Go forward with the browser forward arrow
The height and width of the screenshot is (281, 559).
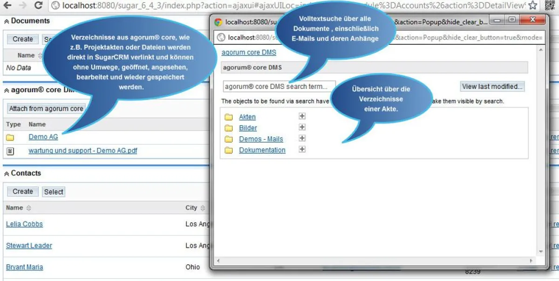(x=23, y=6)
